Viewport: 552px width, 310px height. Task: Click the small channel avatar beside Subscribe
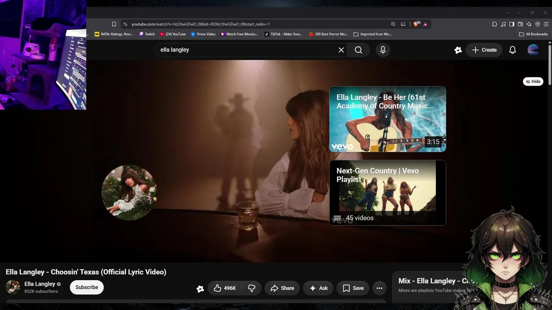pos(13,287)
